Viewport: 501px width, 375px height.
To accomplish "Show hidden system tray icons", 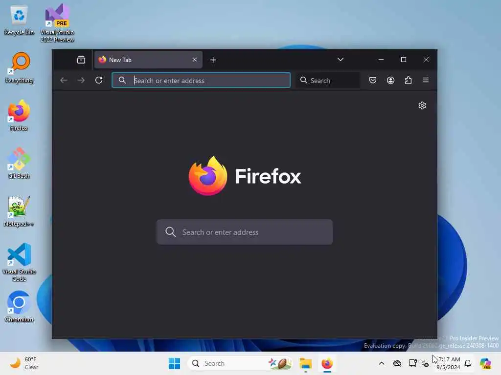I will [x=382, y=363].
